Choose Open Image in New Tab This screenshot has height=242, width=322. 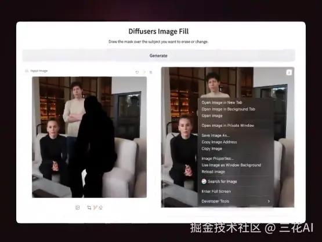pyautogui.click(x=222, y=102)
